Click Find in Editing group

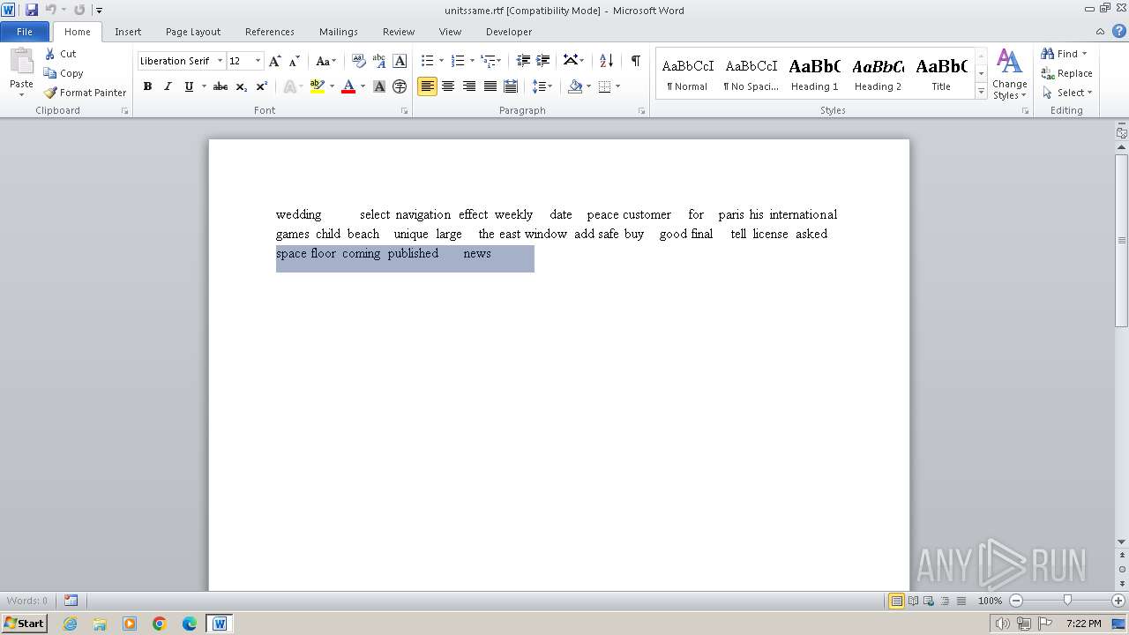coord(1065,54)
